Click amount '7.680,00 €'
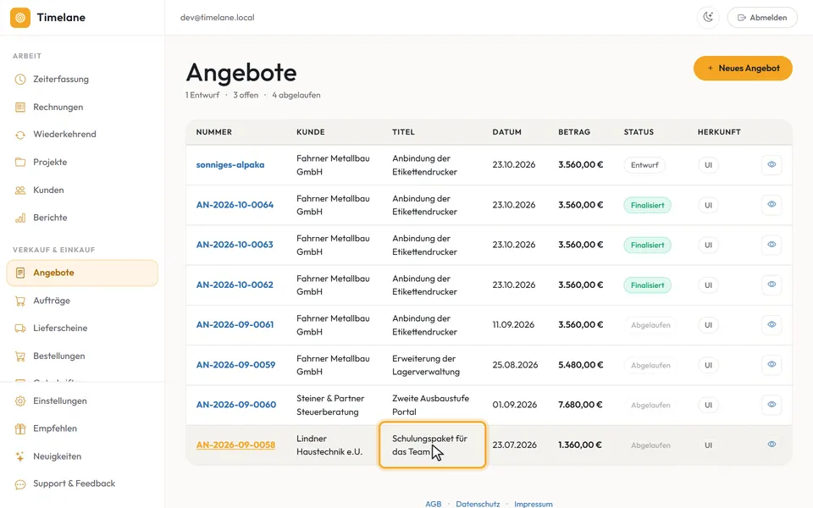The height and width of the screenshot is (508, 813). coord(580,405)
